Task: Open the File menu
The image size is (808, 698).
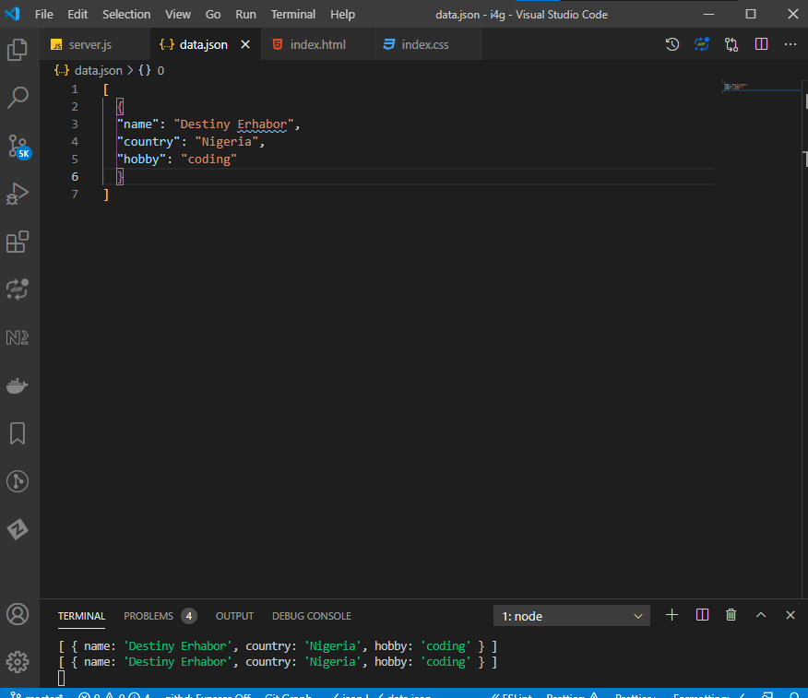Action: (x=43, y=15)
